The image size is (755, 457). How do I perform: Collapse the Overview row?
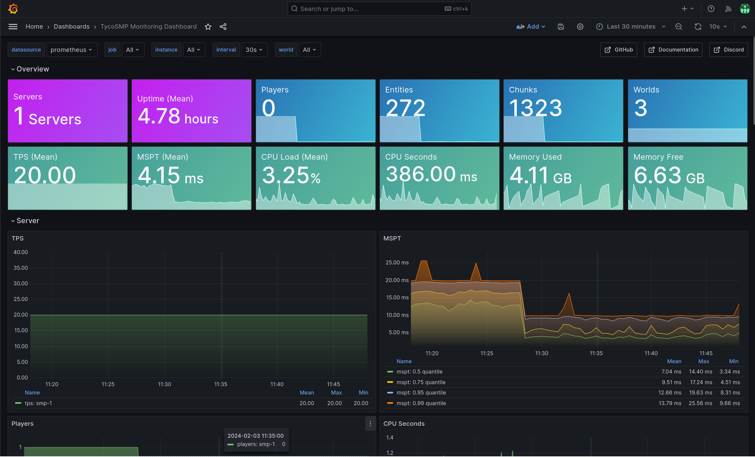[30, 69]
